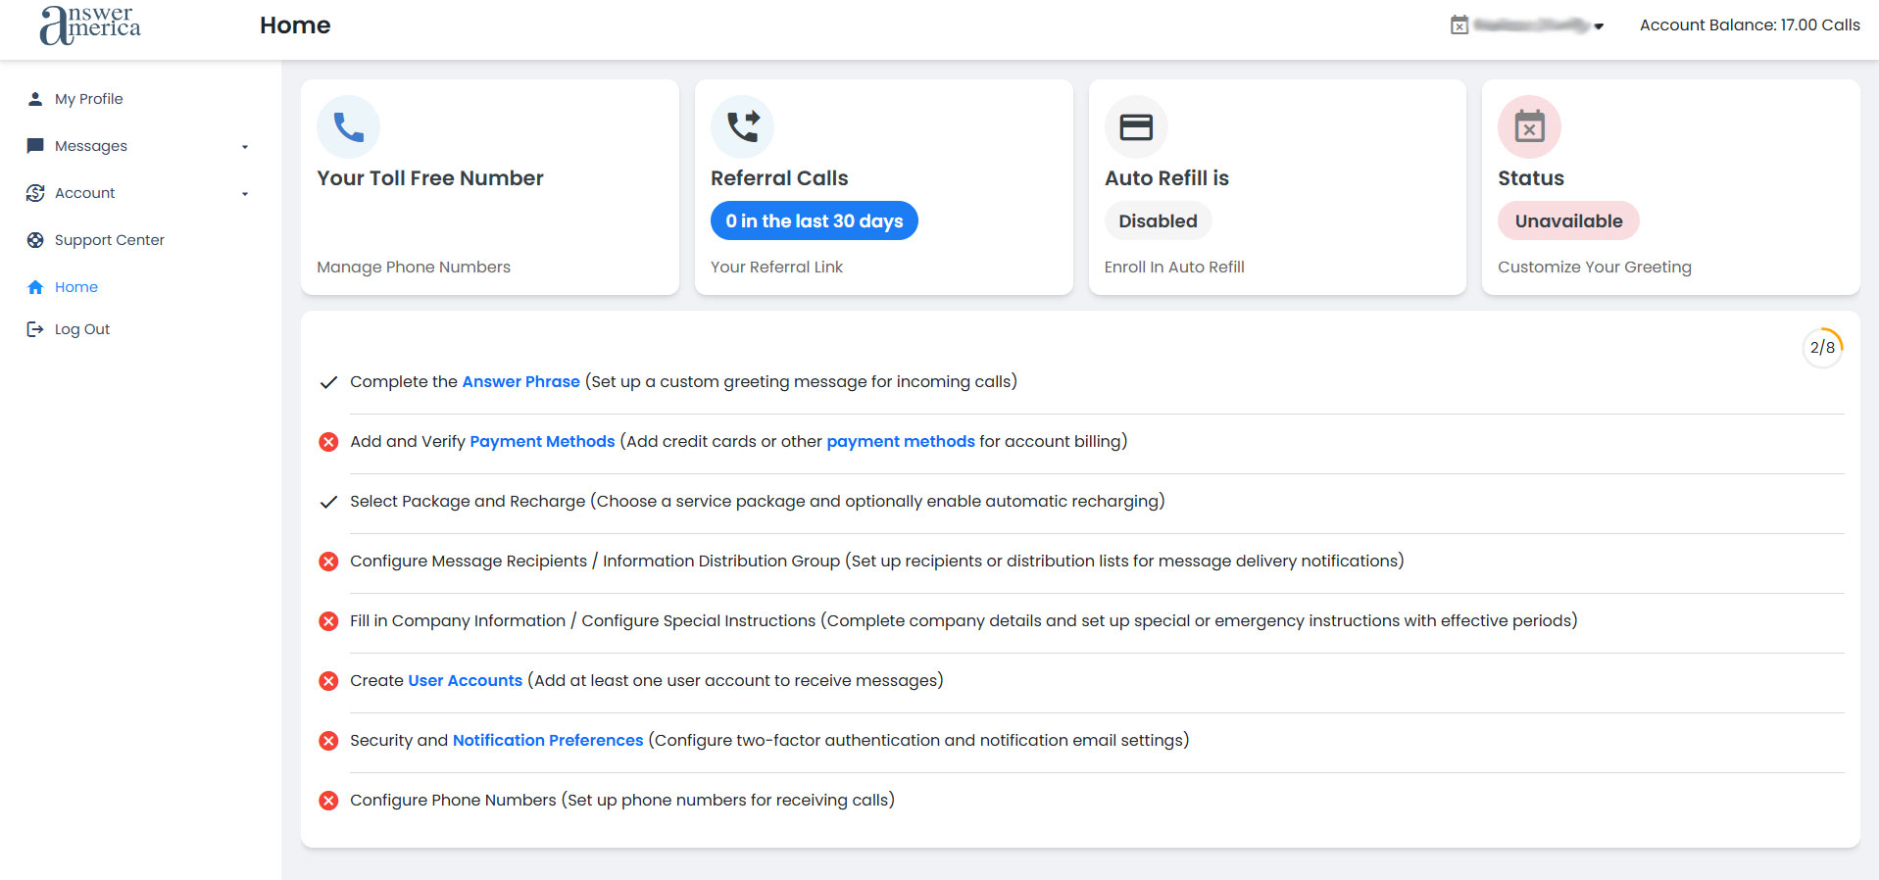Image resolution: width=1879 pixels, height=880 pixels.
Task: Open the User Accounts link
Action: point(465,680)
